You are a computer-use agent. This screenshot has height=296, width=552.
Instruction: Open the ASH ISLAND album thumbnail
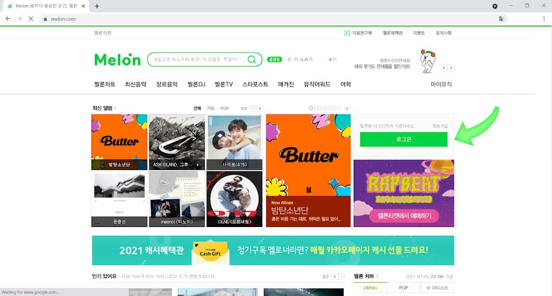177,142
